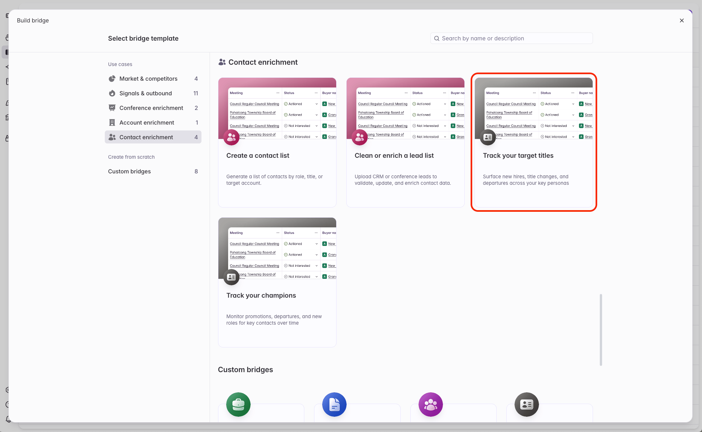Click the people icon beside Contact enrichment in the sidebar
This screenshot has height=432, width=702.
click(112, 137)
